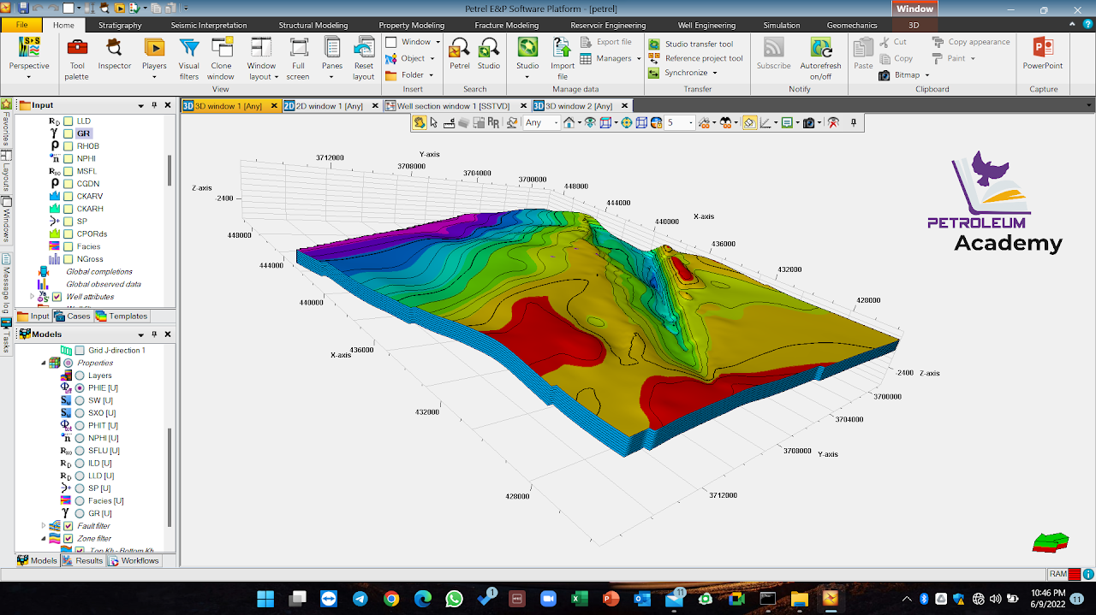
Task: Collapse the Properties tree node
Action: 44,363
